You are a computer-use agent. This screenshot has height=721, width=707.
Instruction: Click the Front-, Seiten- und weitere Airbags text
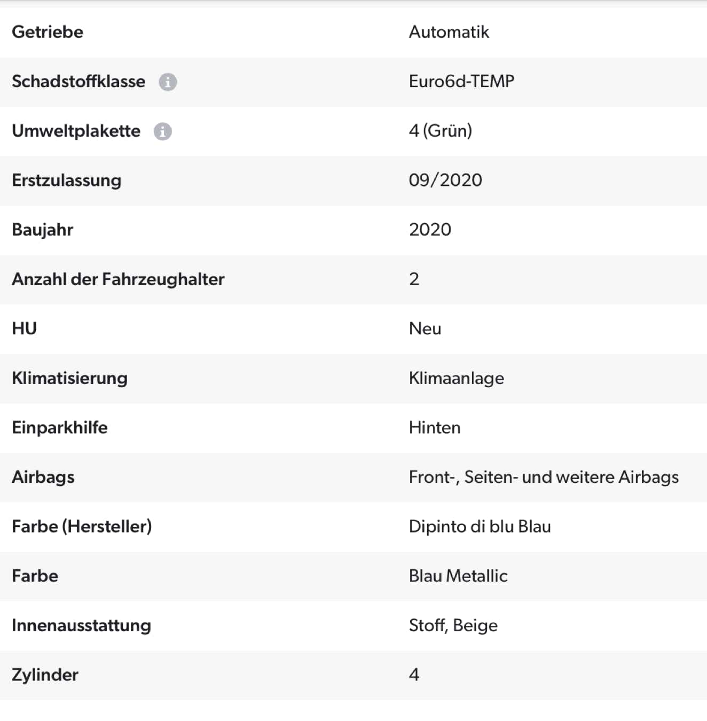point(544,477)
